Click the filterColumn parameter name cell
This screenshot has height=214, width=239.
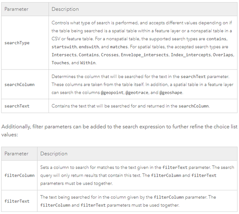pos(19,175)
